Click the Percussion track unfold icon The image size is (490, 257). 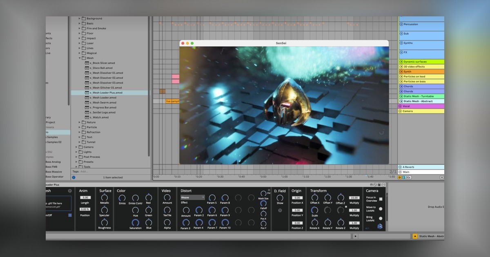tap(401, 24)
